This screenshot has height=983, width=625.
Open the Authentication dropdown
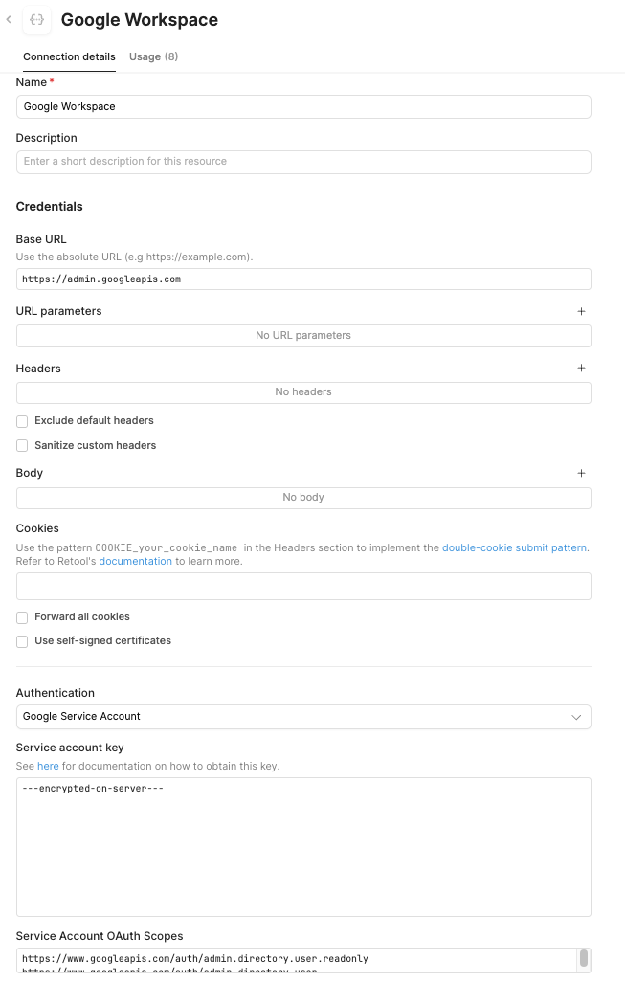(303, 717)
